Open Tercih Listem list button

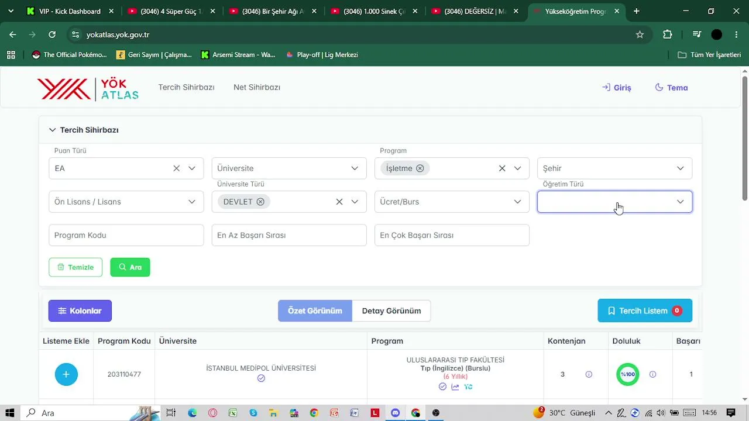coord(645,311)
